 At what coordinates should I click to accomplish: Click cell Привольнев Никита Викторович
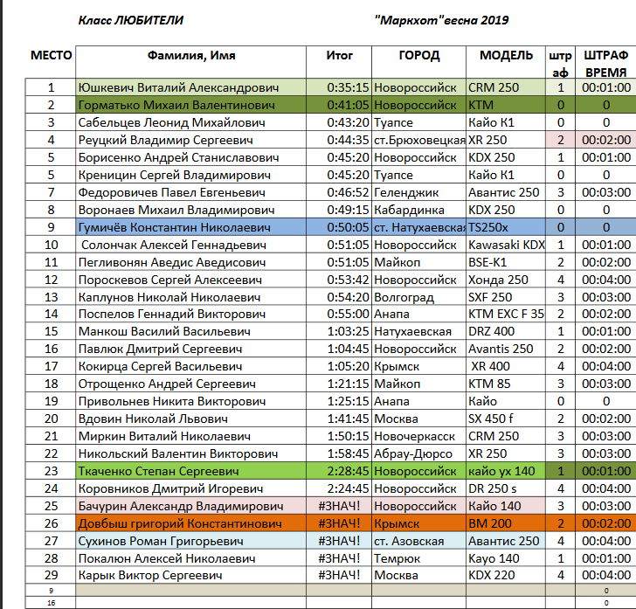pos(191,401)
